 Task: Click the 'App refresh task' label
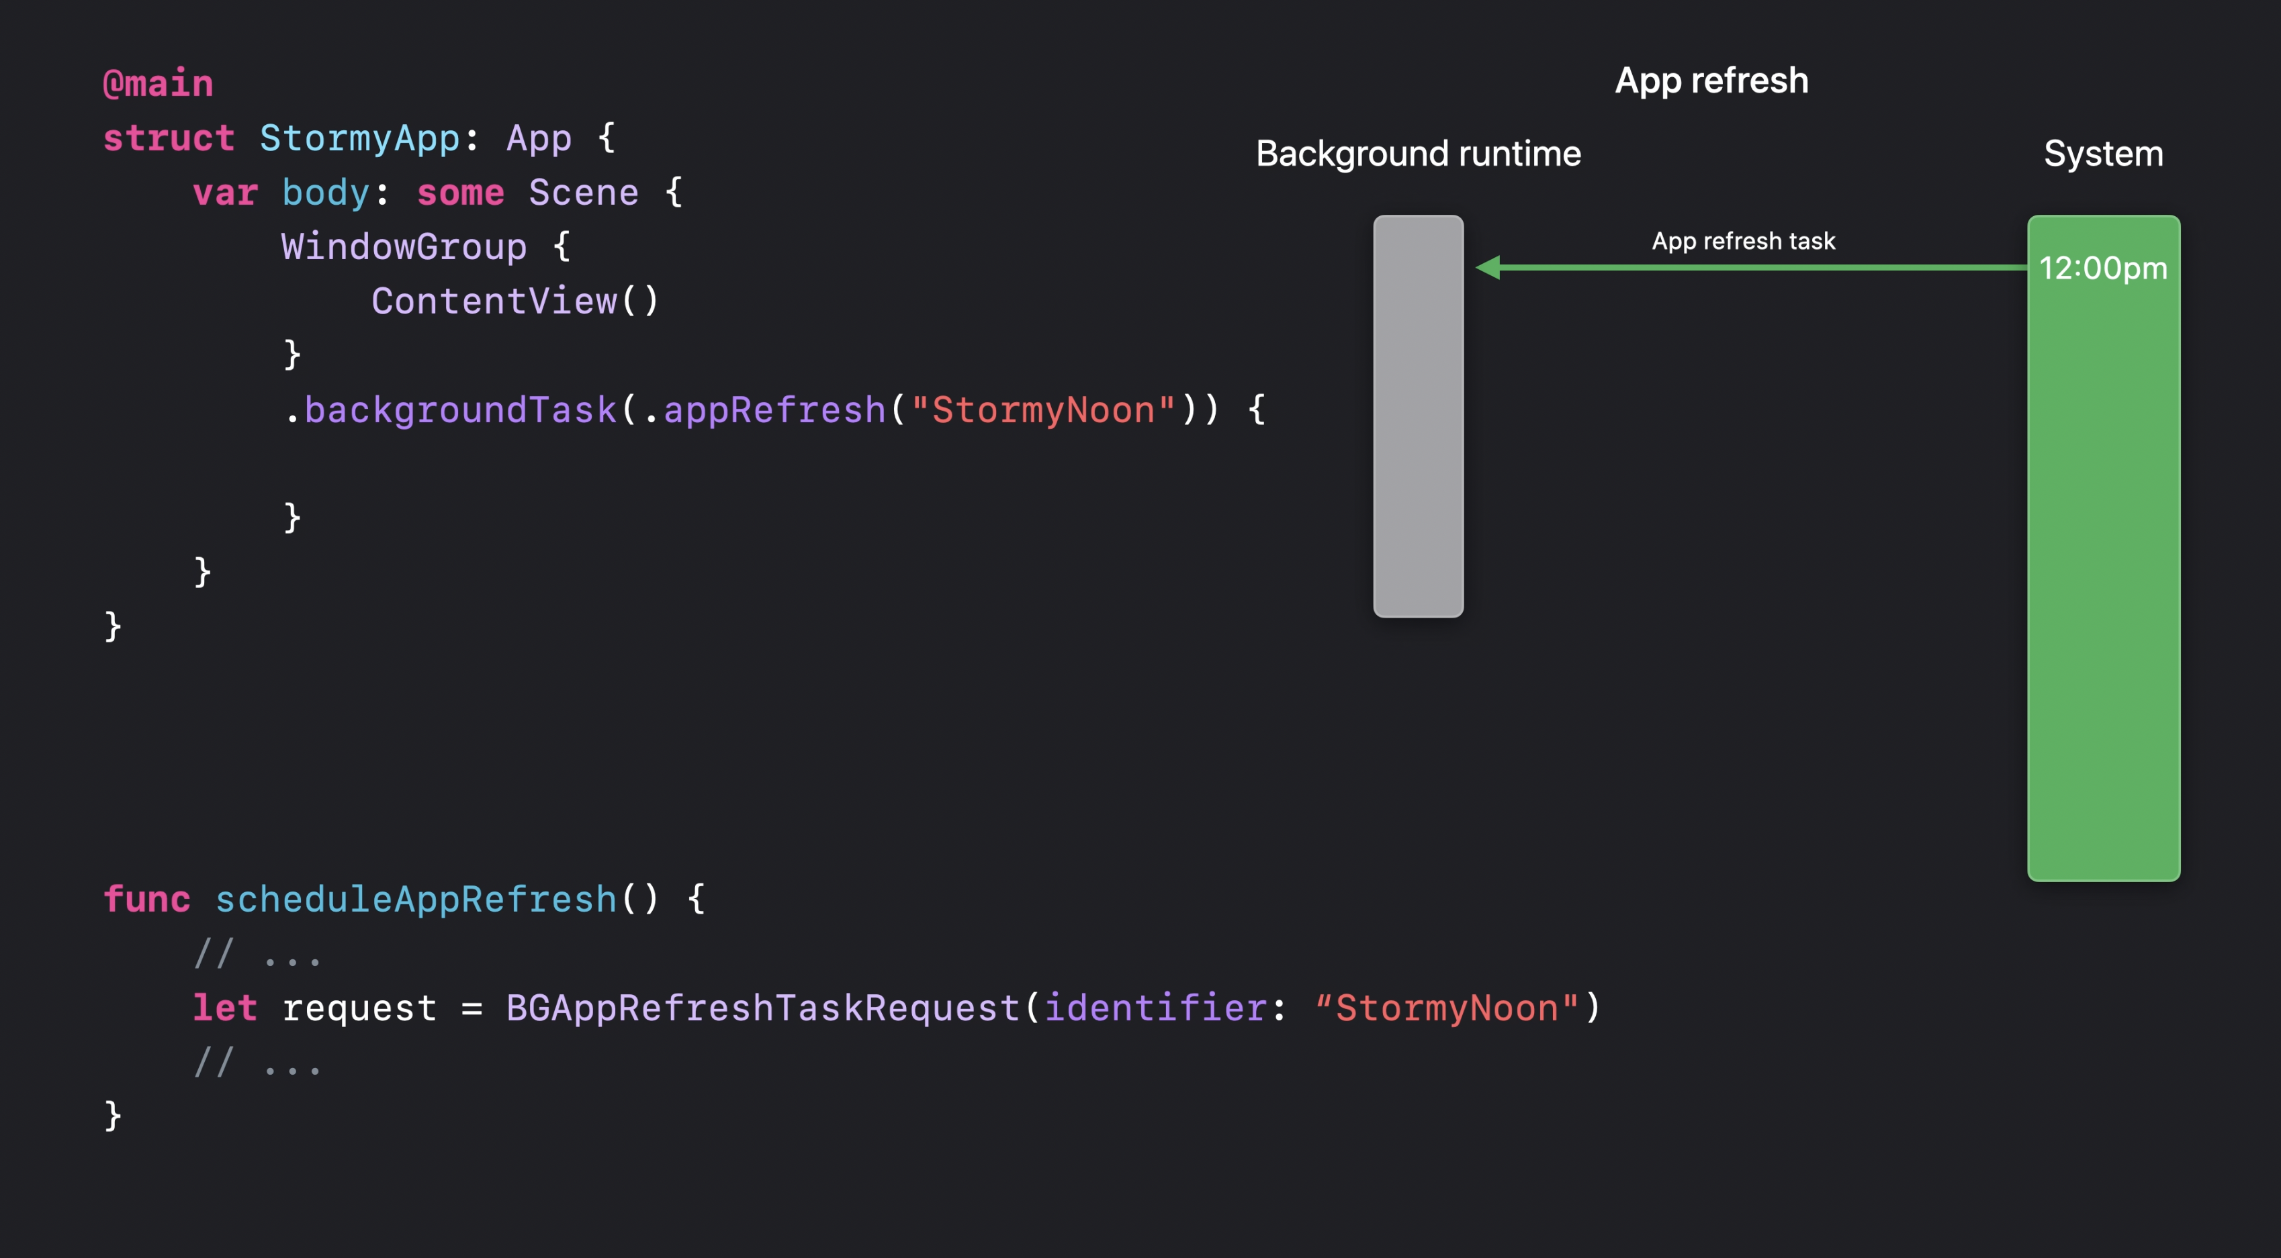1744,240
